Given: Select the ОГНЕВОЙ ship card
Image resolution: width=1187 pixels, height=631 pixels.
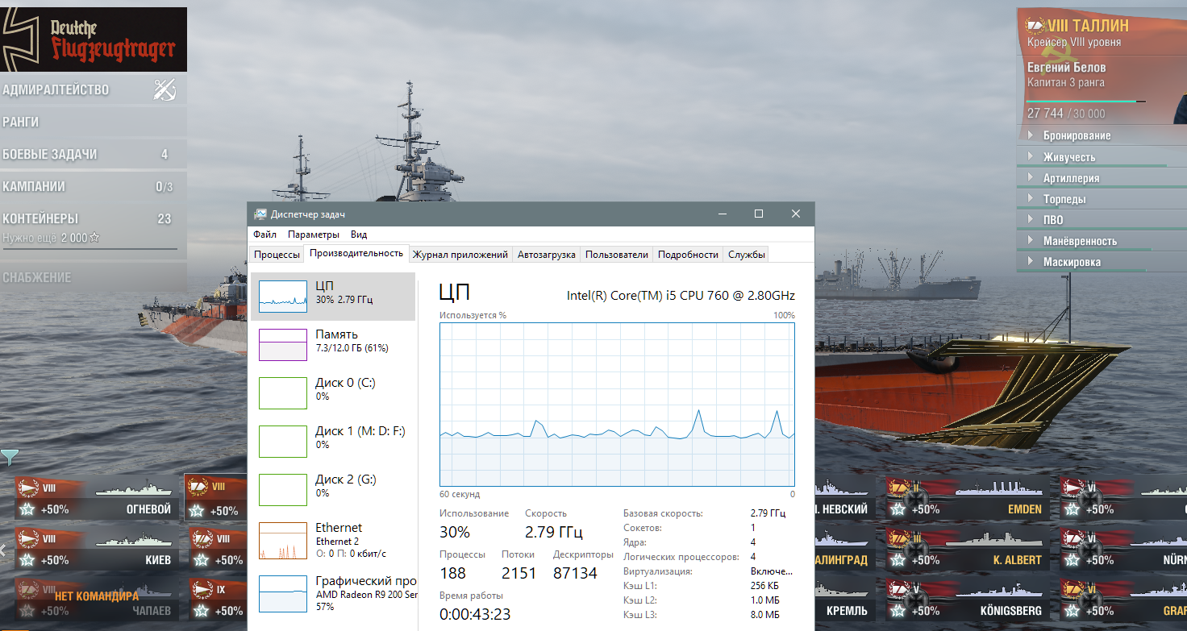Looking at the screenshot, I should 96,498.
